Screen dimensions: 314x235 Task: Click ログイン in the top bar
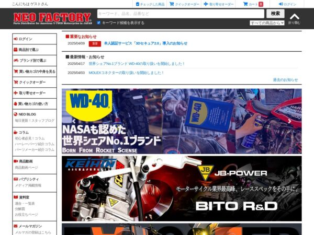click(287, 4)
